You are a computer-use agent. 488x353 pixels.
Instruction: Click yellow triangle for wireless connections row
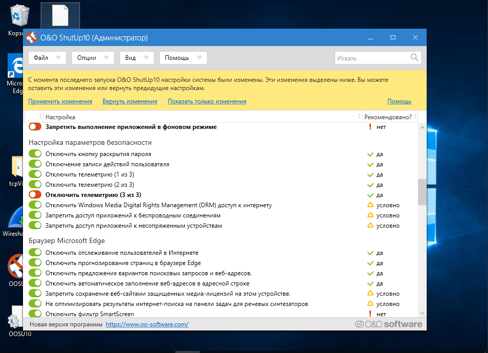tap(370, 215)
